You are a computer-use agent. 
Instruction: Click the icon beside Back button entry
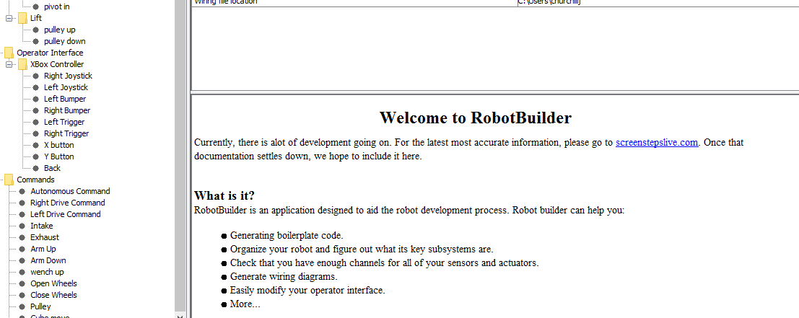tap(35, 169)
